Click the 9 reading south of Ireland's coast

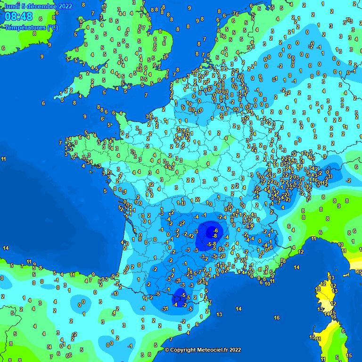pos(42,57)
